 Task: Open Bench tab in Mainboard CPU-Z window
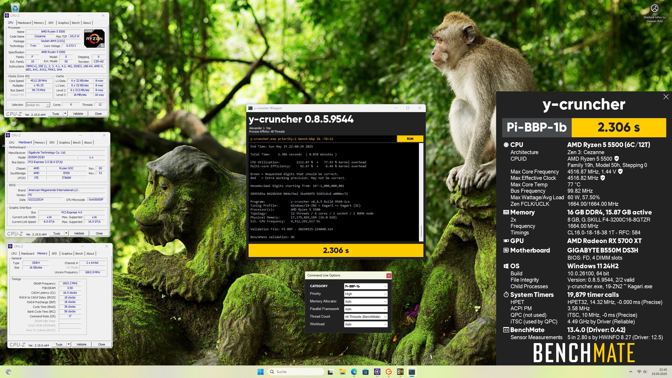coord(77,143)
